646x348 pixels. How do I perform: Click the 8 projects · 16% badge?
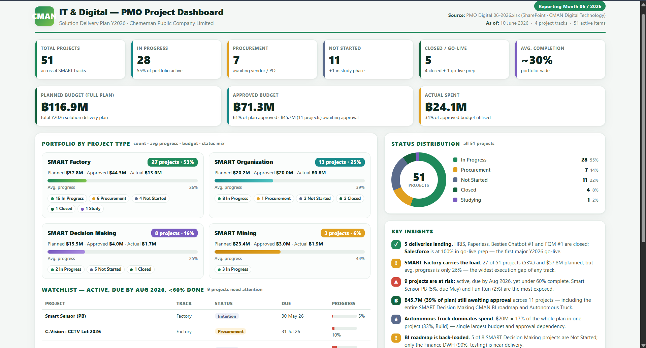coord(174,233)
